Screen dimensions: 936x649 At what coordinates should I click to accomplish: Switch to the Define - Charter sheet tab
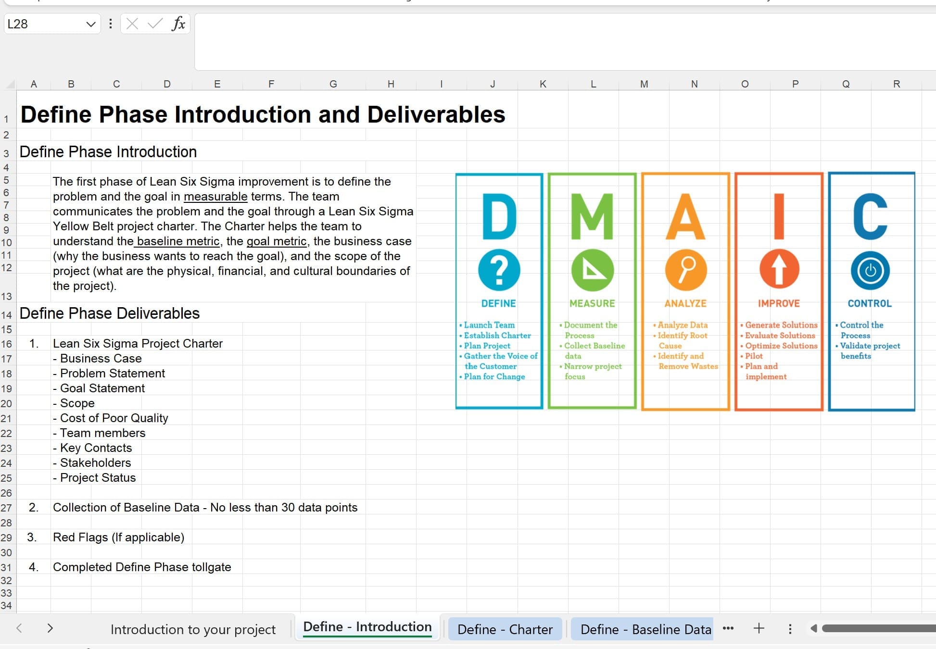[505, 629]
